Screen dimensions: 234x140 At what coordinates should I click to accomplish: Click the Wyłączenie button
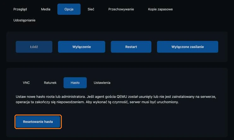pos(82,47)
